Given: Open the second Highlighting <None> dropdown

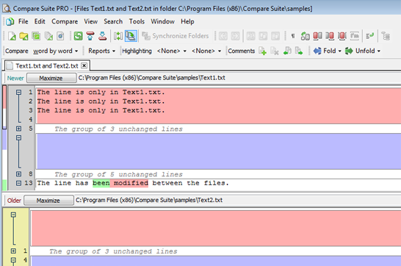Looking at the screenshot, I should (x=206, y=51).
